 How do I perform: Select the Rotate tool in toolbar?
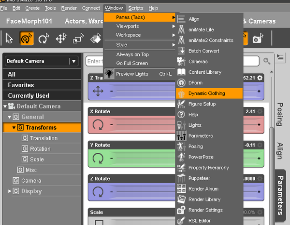tap(43, 39)
